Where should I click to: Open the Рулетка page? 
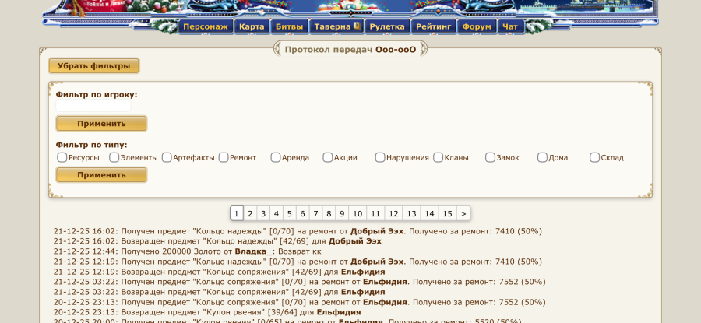point(387,26)
